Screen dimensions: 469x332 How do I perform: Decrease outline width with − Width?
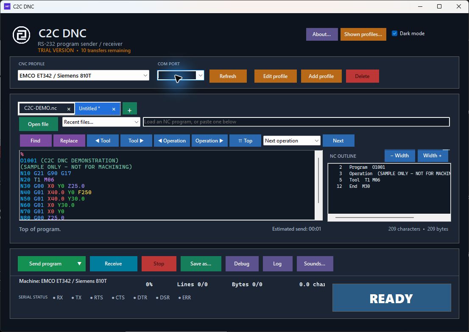[x=399, y=156]
